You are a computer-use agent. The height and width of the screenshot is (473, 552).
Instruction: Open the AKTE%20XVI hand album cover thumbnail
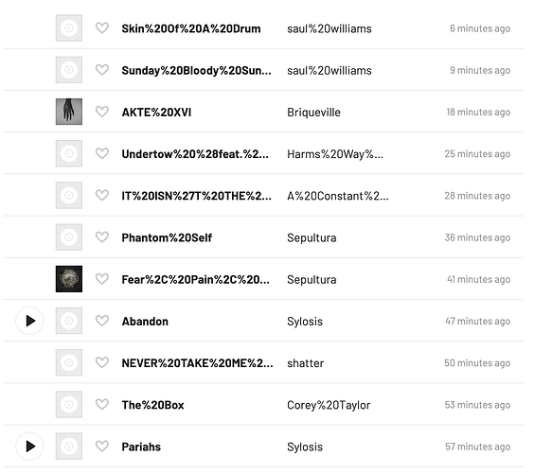[x=69, y=112]
